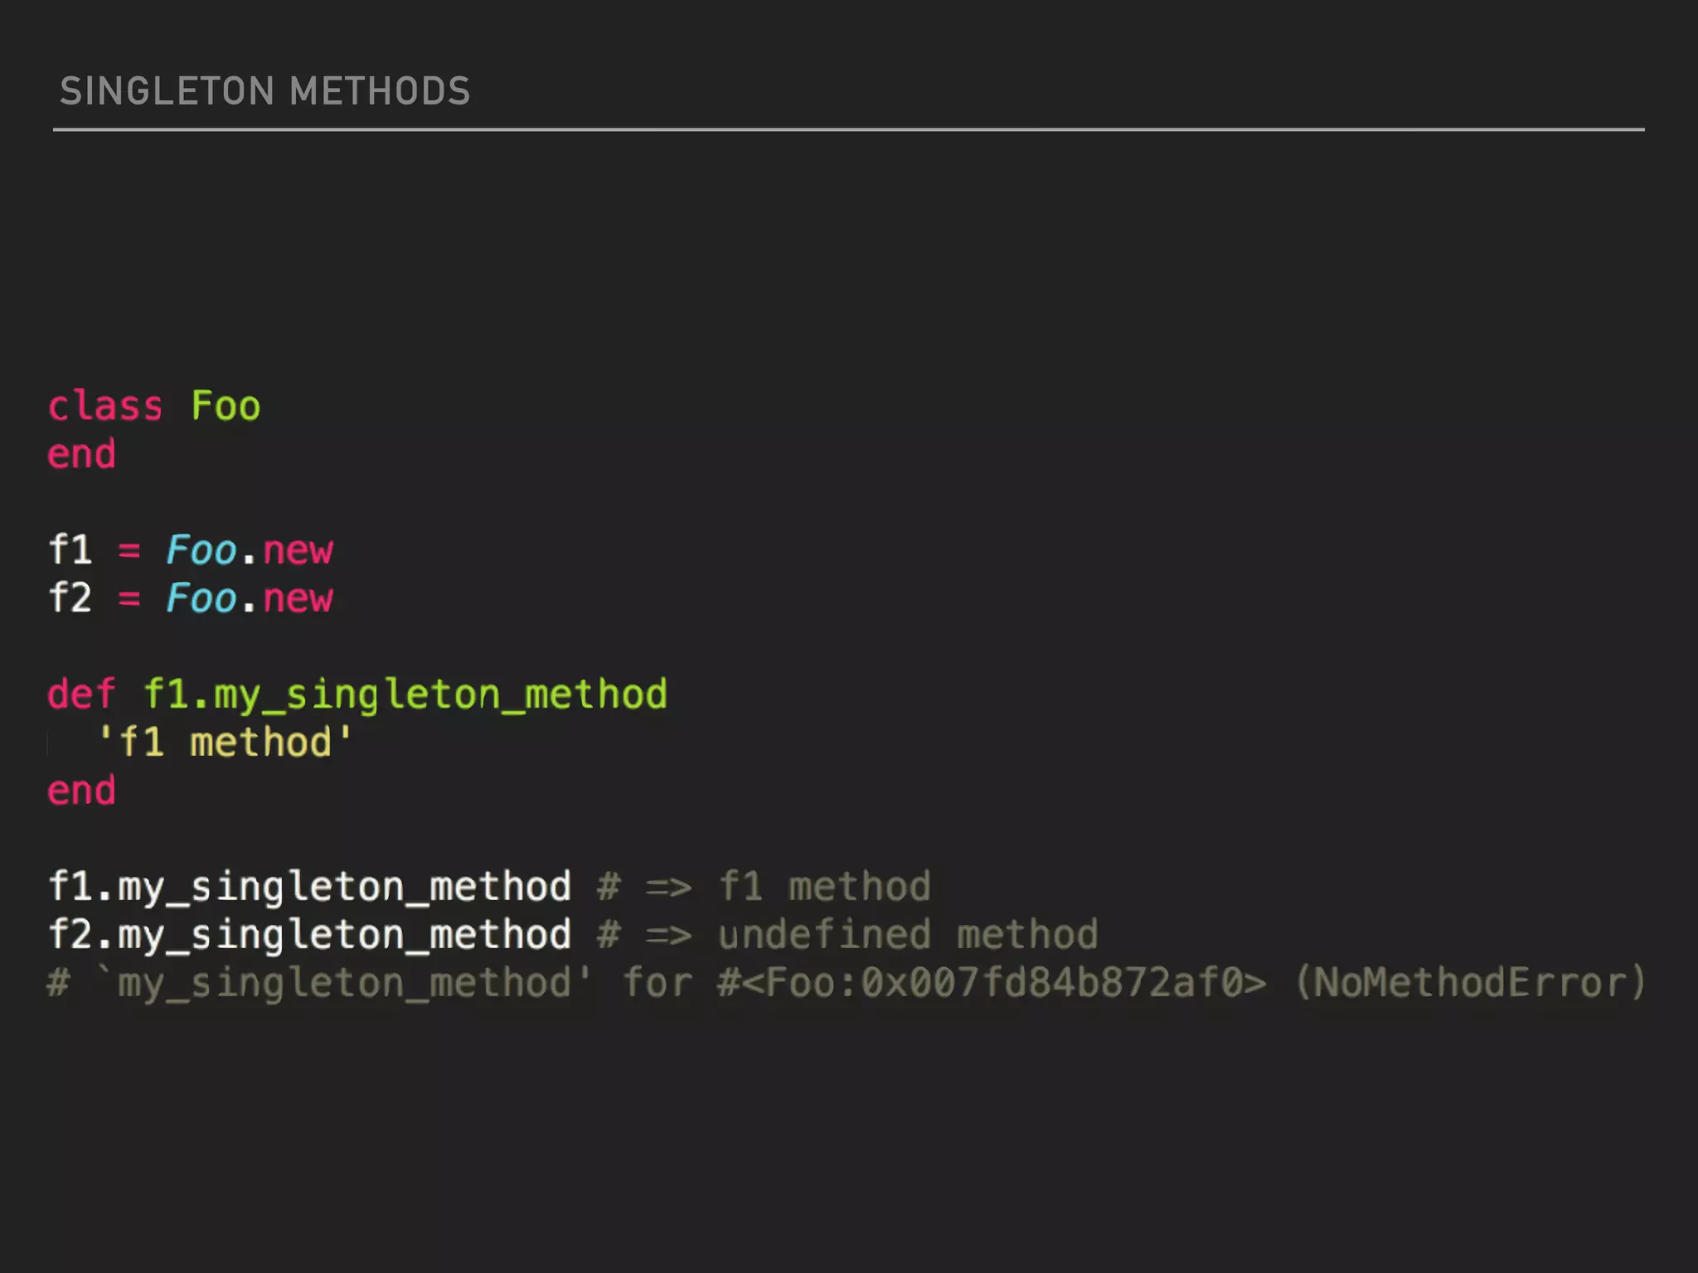Click the 'end' keyword below class Foo

81,454
